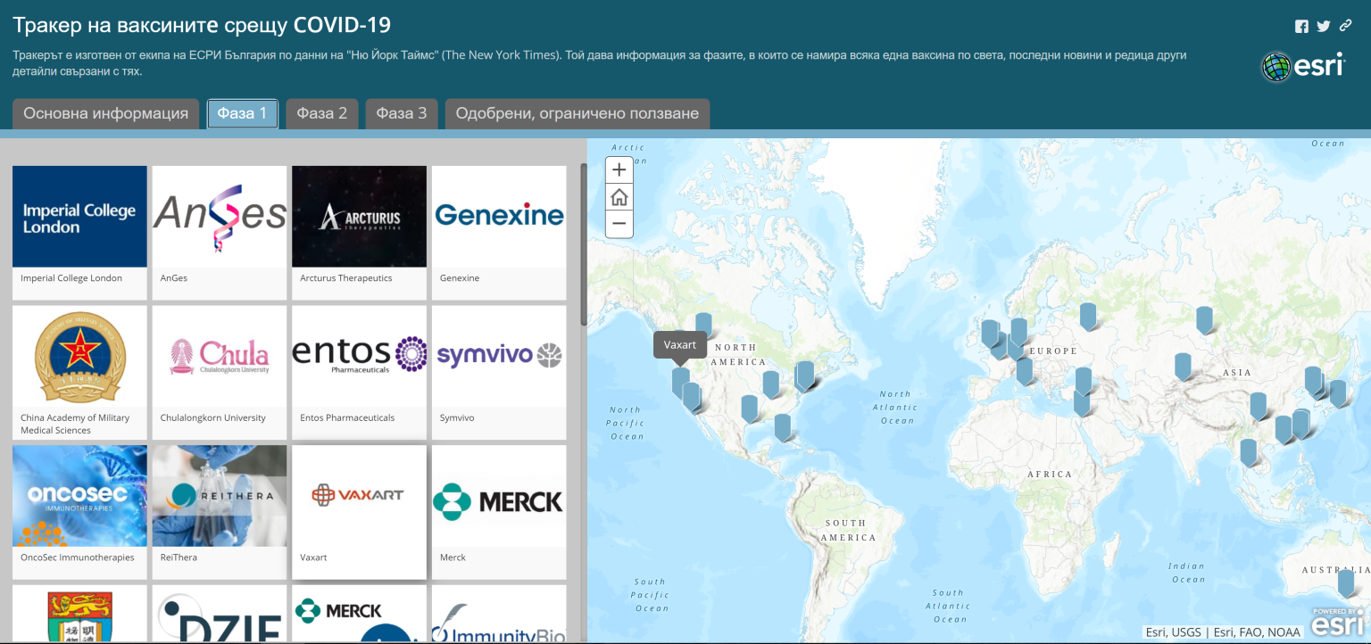The height and width of the screenshot is (644, 1371).
Task: Open Одобрени, ограничено ползване tab
Action: tap(577, 114)
